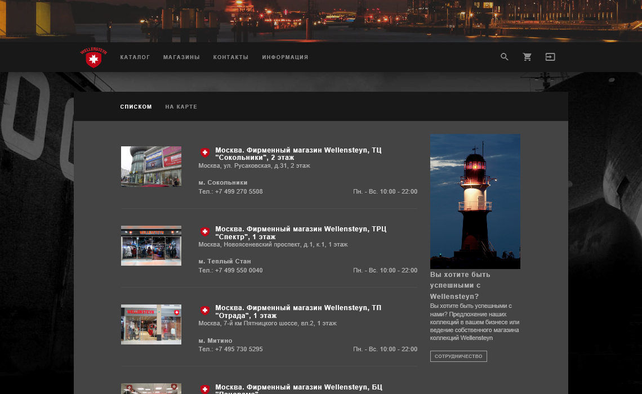Open the Магазины menu item

coord(181,57)
